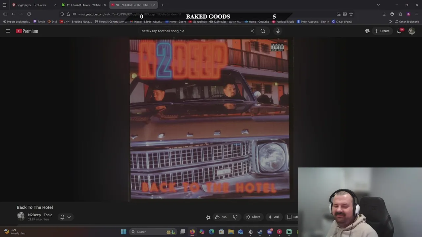This screenshot has height=237, width=422.
Task: Open the Import bookmarks item
Action: [16, 22]
